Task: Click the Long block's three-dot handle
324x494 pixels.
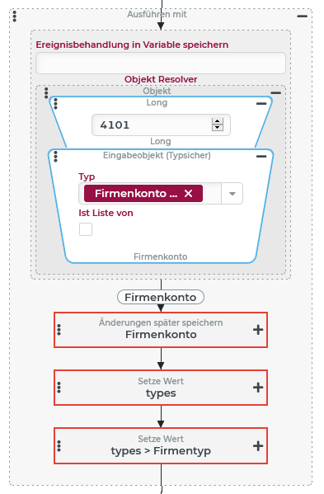Action: [56, 104]
